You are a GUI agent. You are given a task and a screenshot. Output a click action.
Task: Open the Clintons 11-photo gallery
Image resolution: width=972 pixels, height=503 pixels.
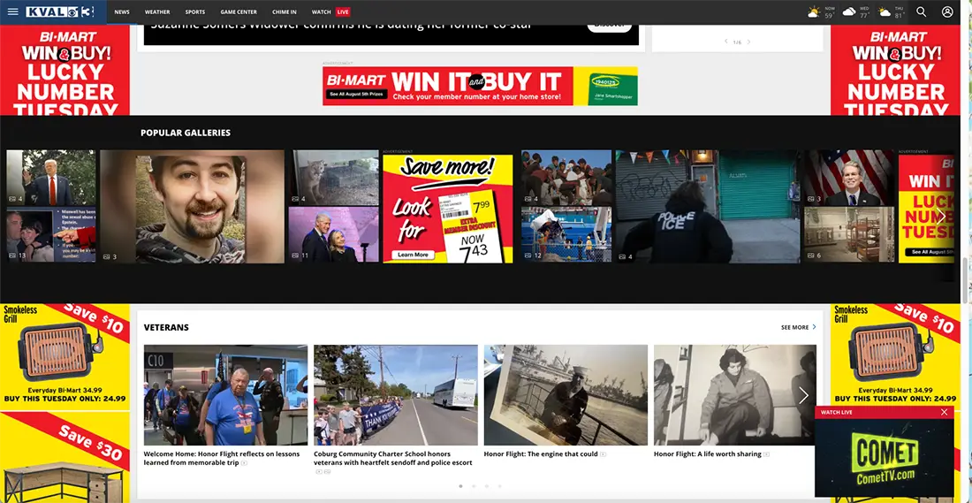[333, 234]
